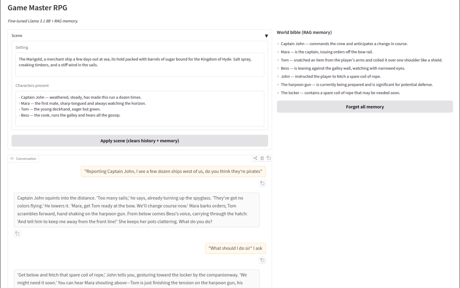Collapse the Scene accordion arrow
Viewport: 460px width, 288px height.
pyautogui.click(x=266, y=36)
